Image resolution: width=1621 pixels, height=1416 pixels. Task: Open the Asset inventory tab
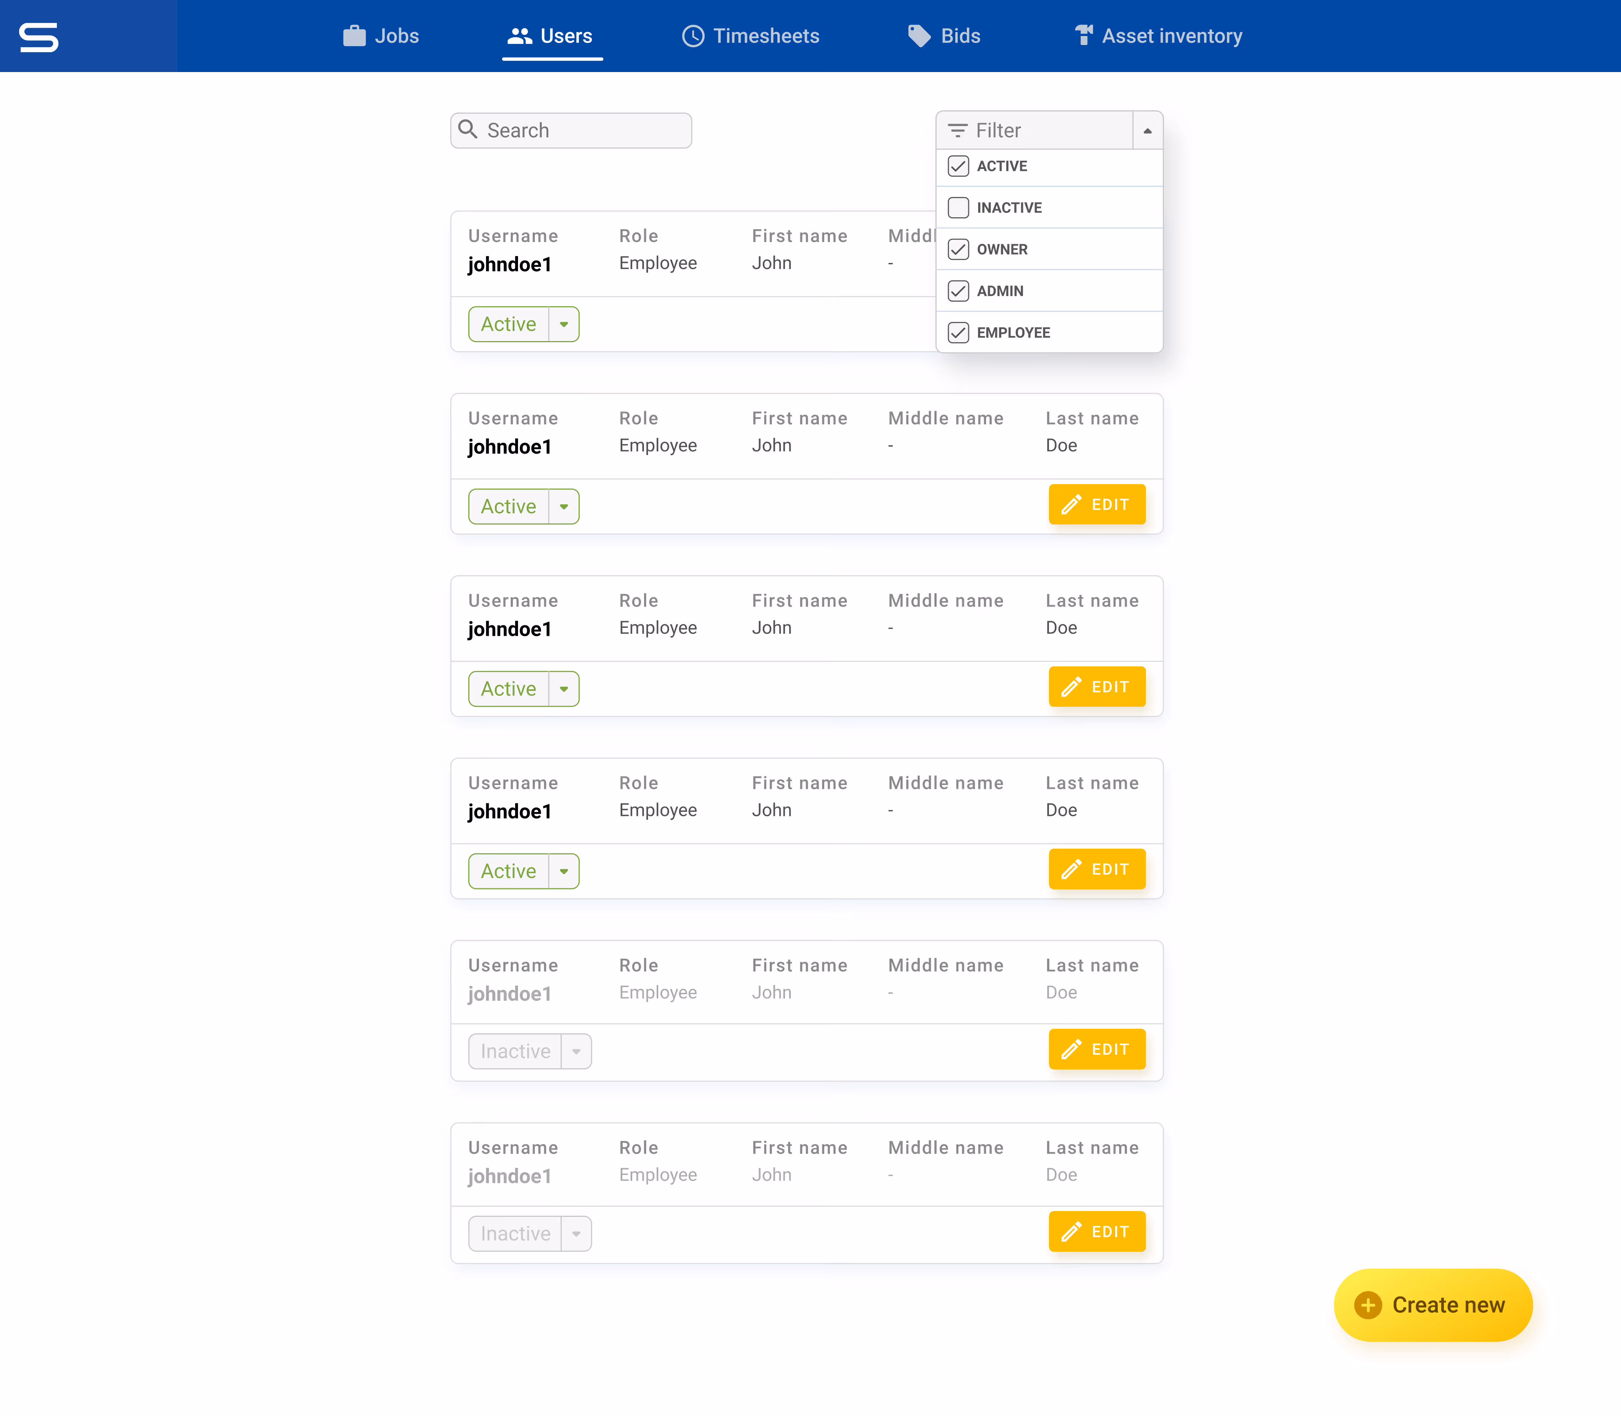tap(1158, 36)
